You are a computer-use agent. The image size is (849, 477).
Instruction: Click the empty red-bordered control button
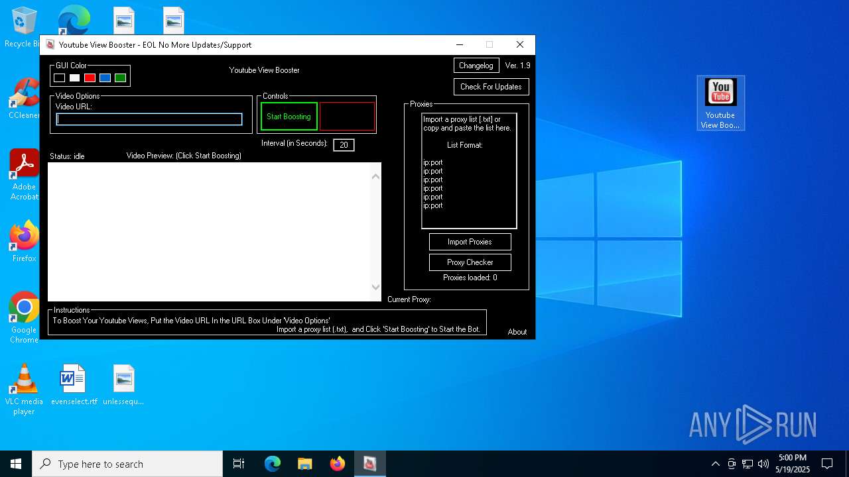tap(348, 117)
